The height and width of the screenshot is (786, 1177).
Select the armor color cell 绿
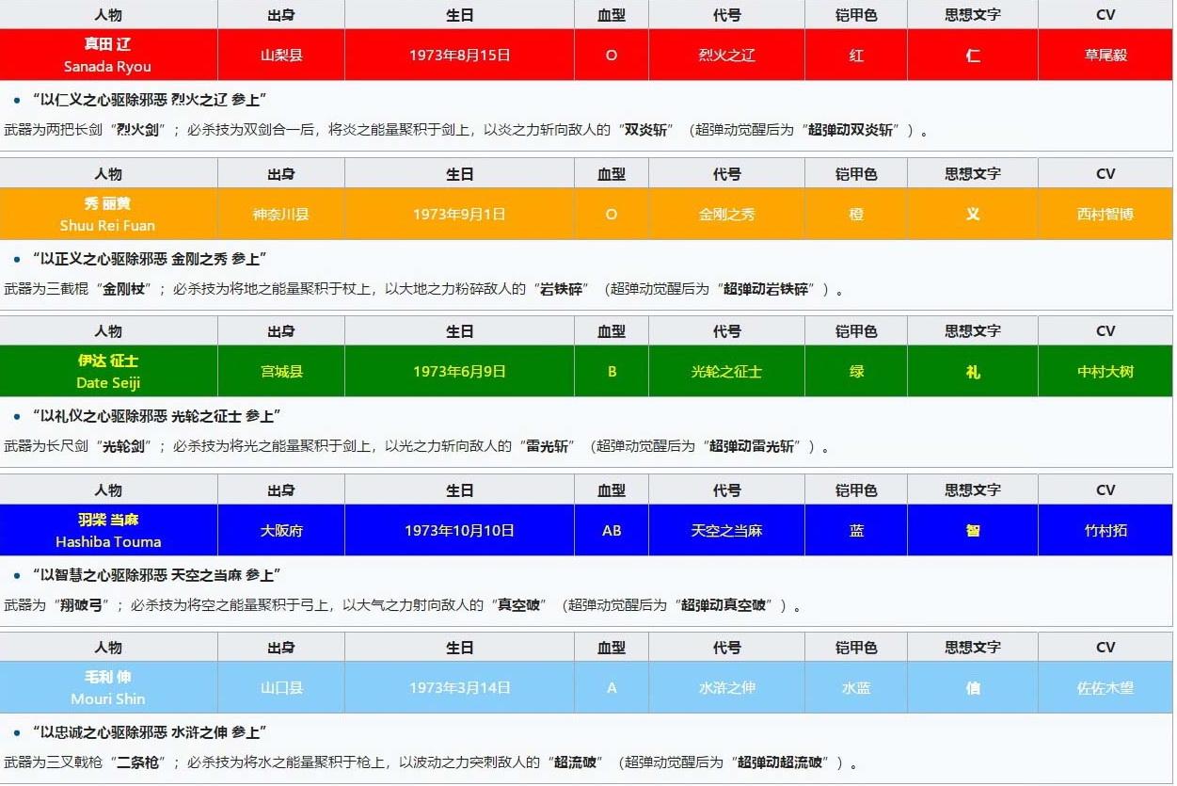pyautogui.click(x=856, y=371)
